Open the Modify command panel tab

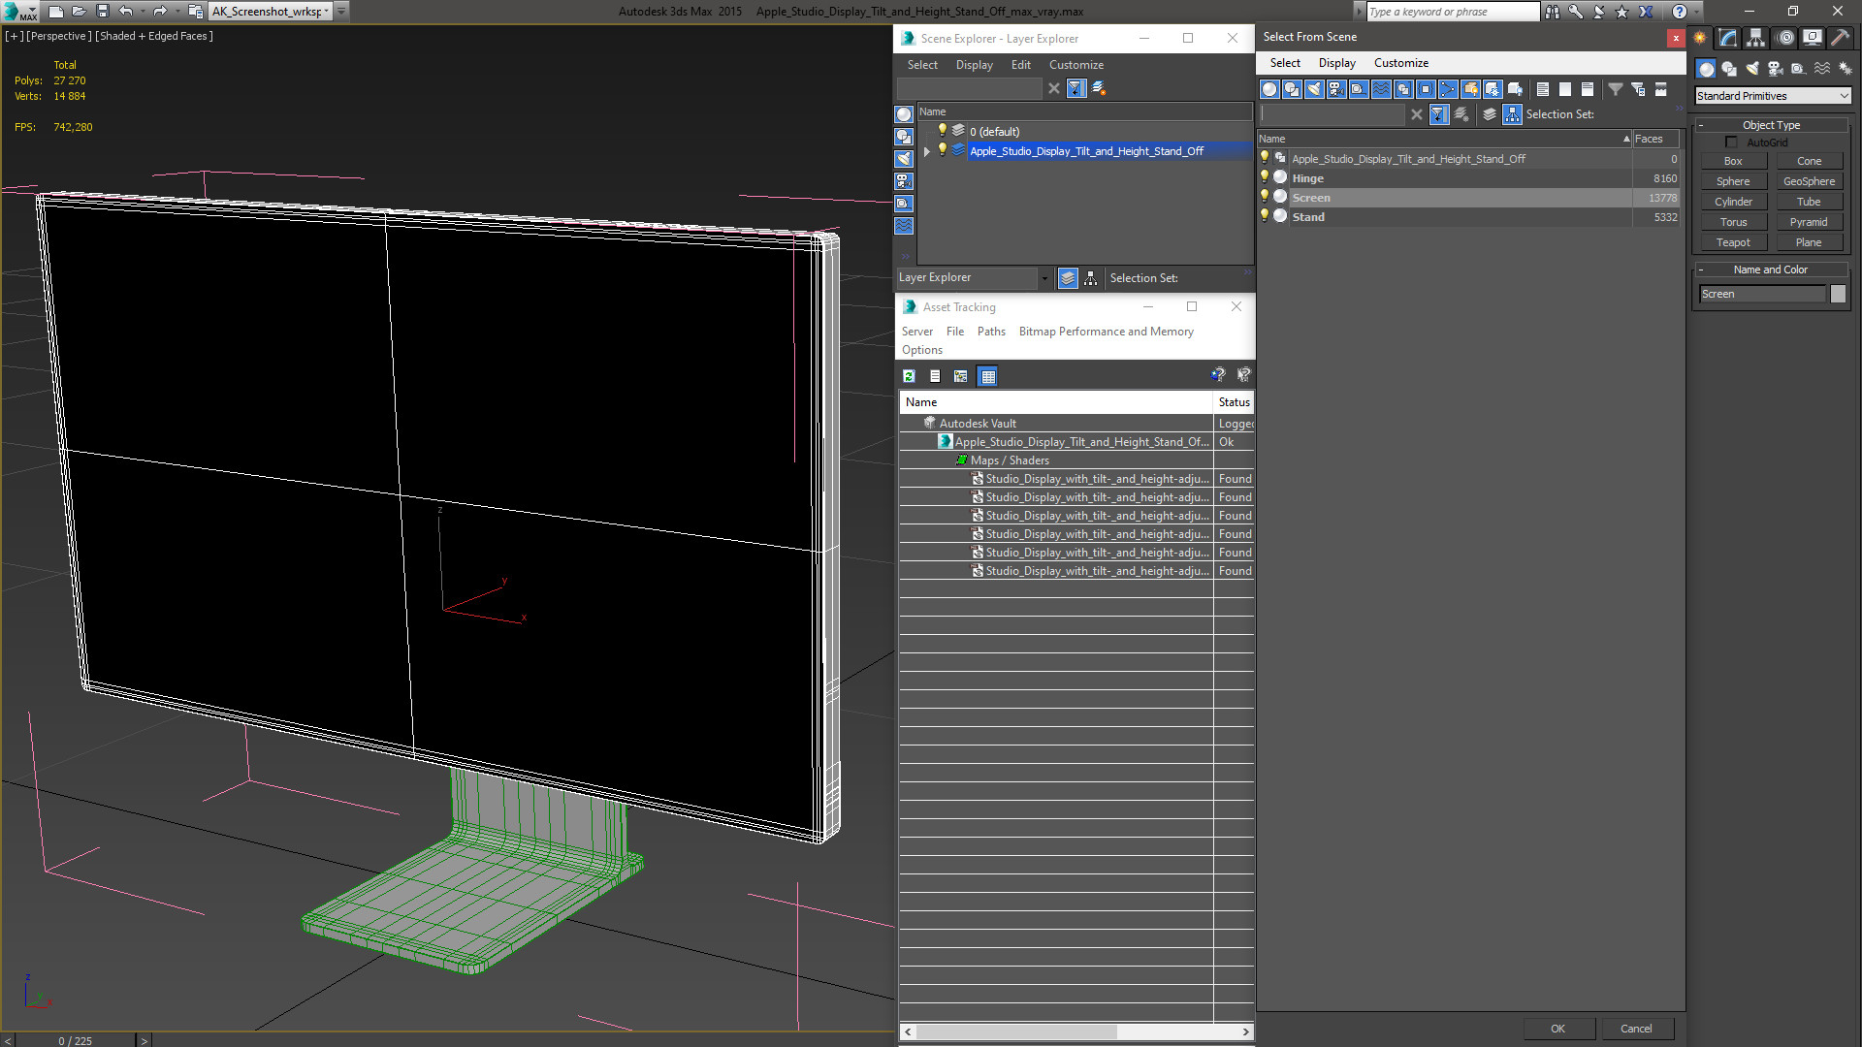pyautogui.click(x=1727, y=38)
